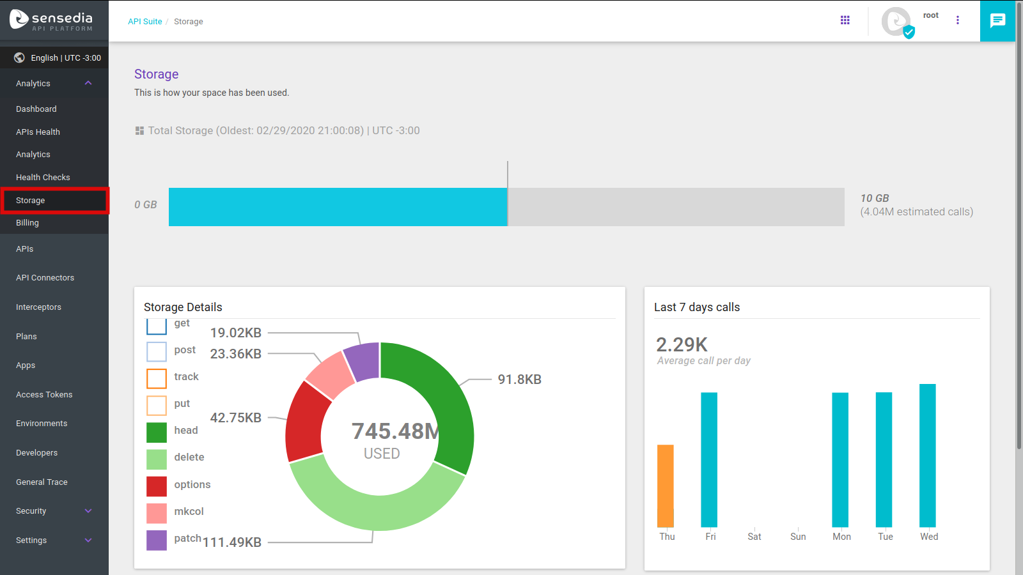
Task: Click the Total Storage grid icon
Action: click(139, 130)
